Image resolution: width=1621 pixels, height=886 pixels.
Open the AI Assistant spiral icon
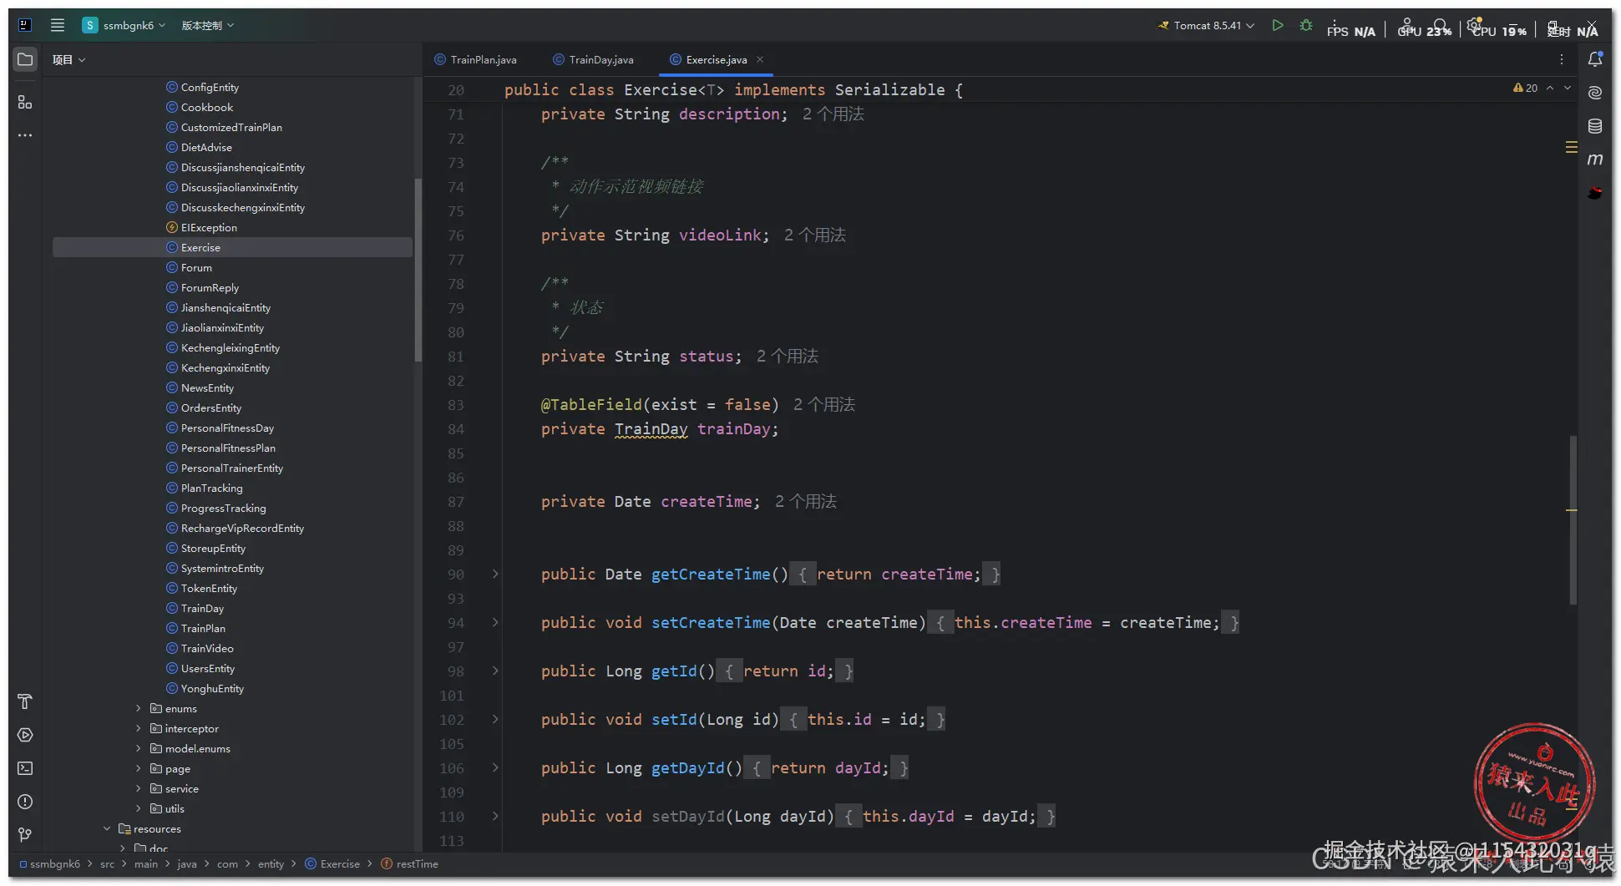click(x=1595, y=93)
